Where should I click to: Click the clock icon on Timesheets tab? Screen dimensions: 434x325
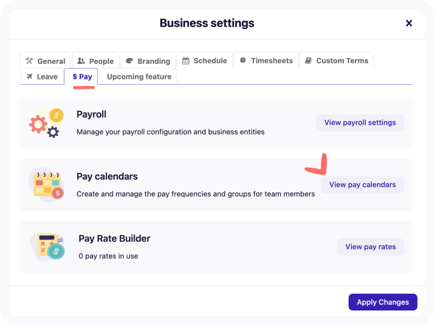[x=243, y=60]
